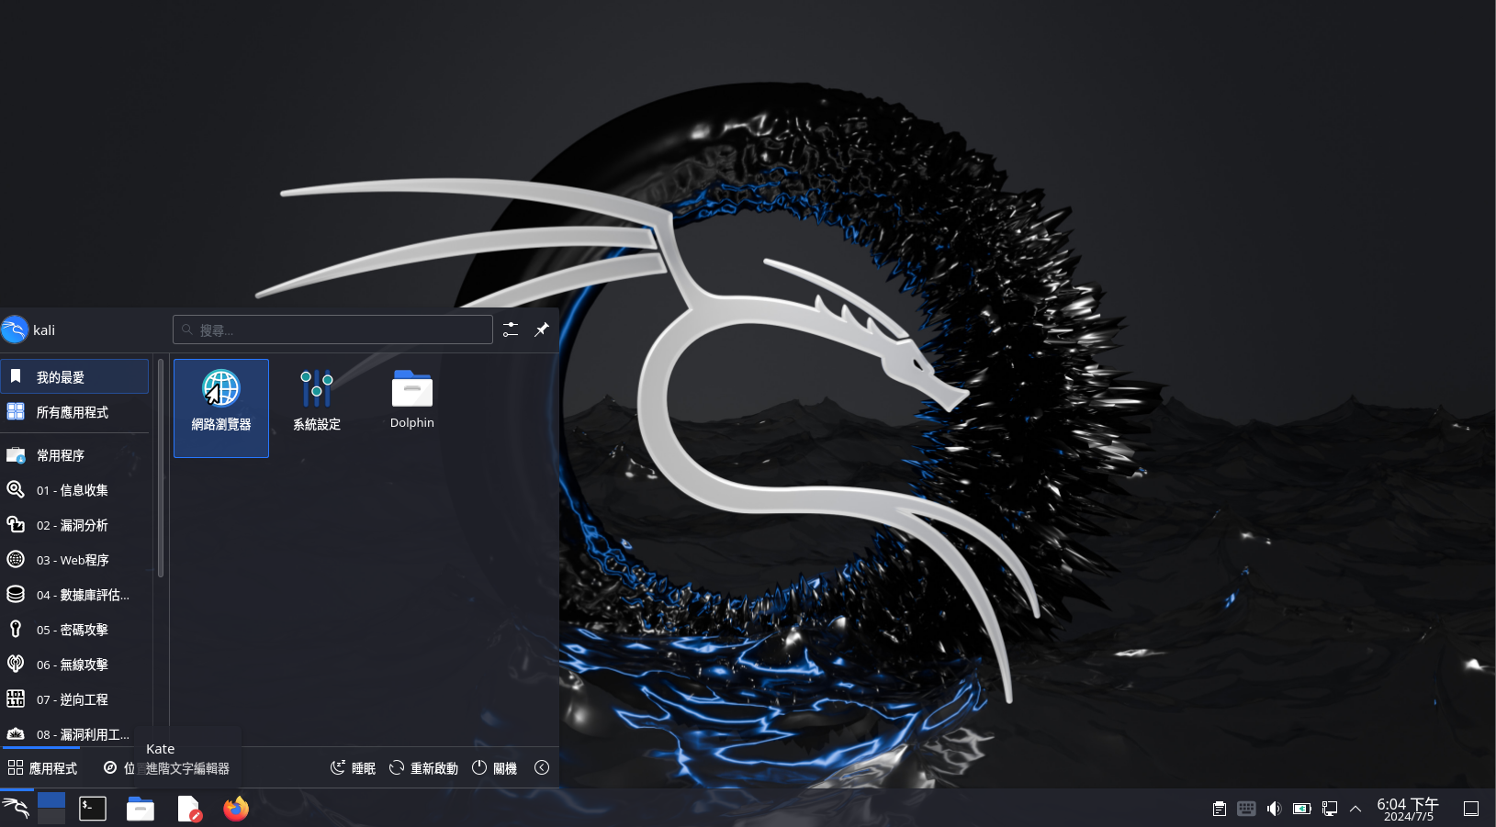This screenshot has height=827, width=1496.
Task: Launch the terminal from the taskbar
Action: pyautogui.click(x=93, y=808)
